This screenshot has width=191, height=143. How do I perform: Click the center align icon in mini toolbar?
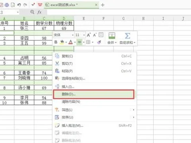(x=80, y=42)
